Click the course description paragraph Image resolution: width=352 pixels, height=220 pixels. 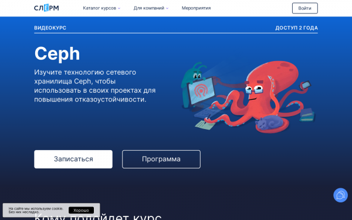[x=94, y=86]
